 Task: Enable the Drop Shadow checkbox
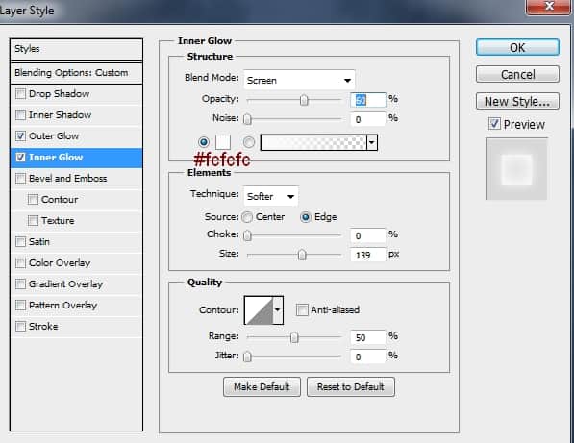[20, 93]
